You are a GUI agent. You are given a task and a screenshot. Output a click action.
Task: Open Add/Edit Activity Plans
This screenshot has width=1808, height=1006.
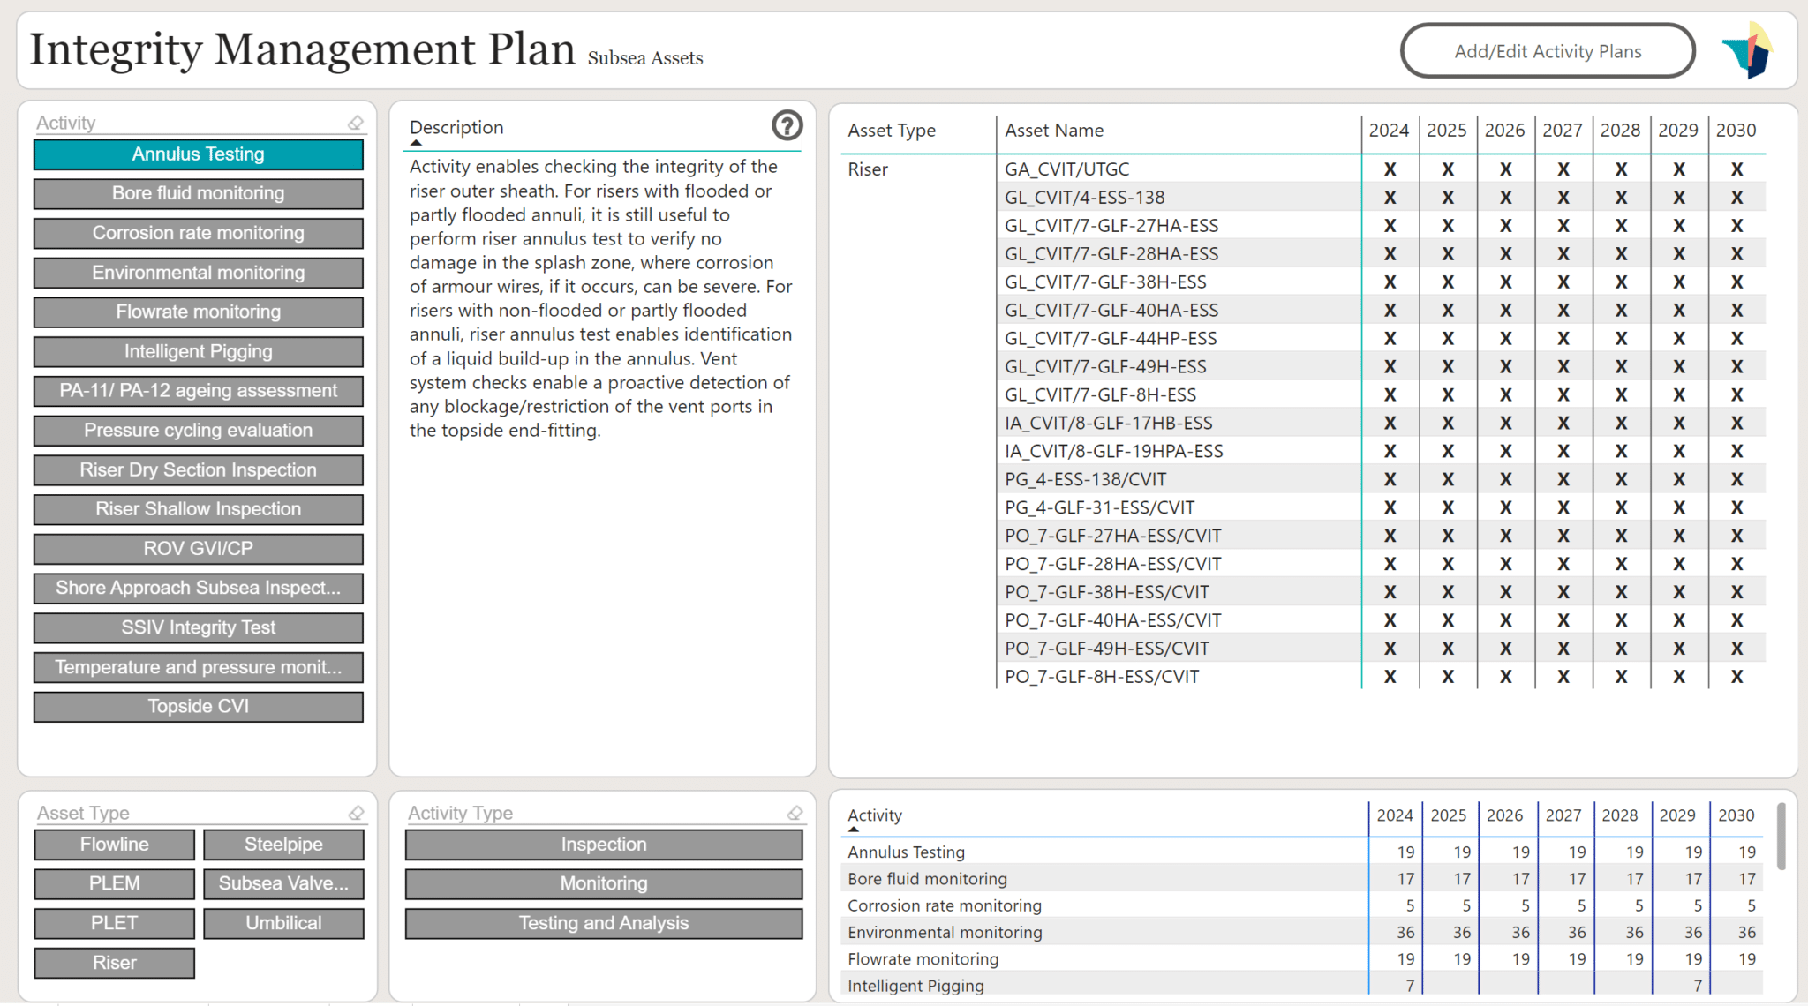(x=1547, y=51)
